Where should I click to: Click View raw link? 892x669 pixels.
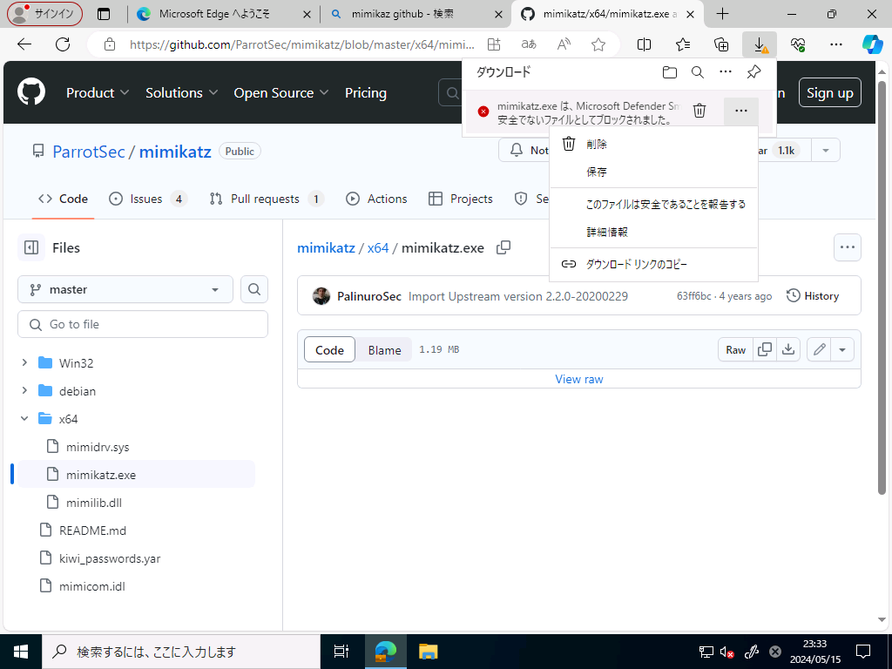(578, 380)
